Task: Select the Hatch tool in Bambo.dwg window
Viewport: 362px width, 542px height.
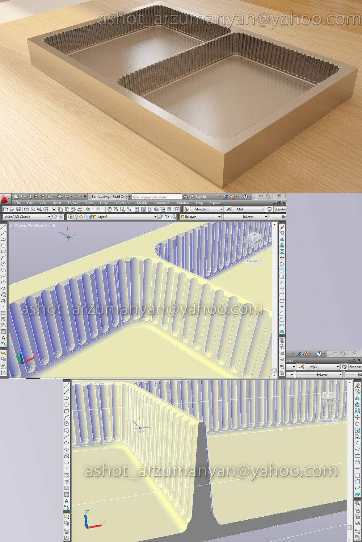Action: coord(4,313)
